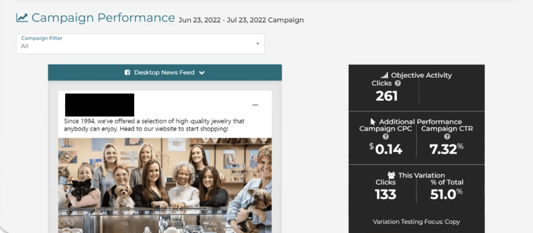Click the help icon under Campaign CTR
This screenshot has height=233, width=533.
click(x=447, y=137)
